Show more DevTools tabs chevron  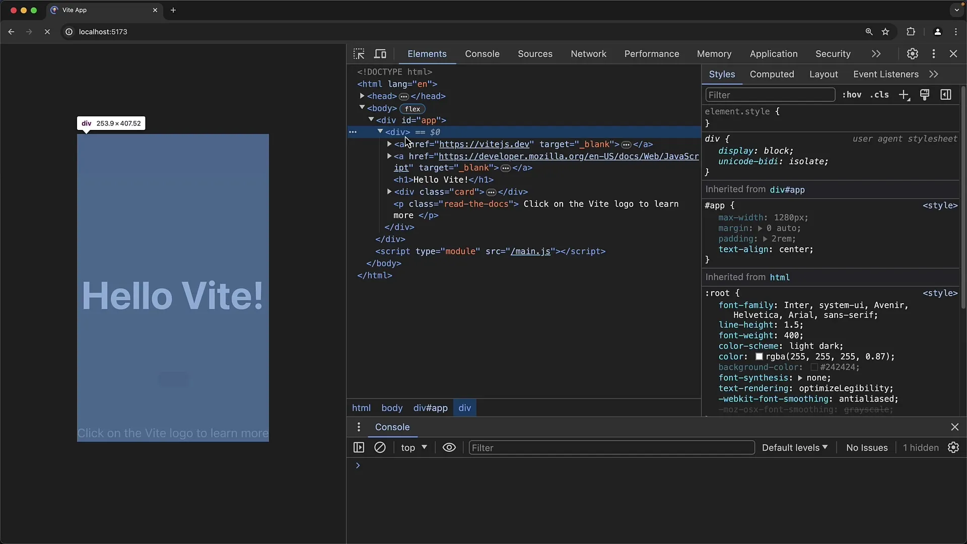click(876, 54)
